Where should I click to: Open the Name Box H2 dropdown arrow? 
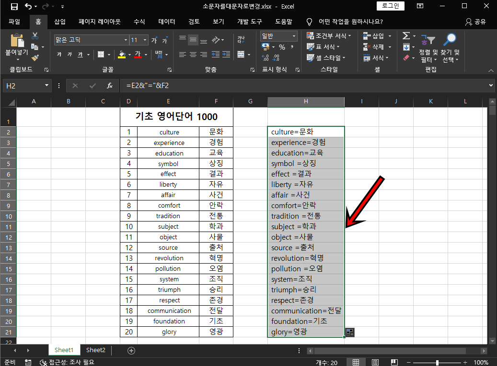tap(46, 86)
